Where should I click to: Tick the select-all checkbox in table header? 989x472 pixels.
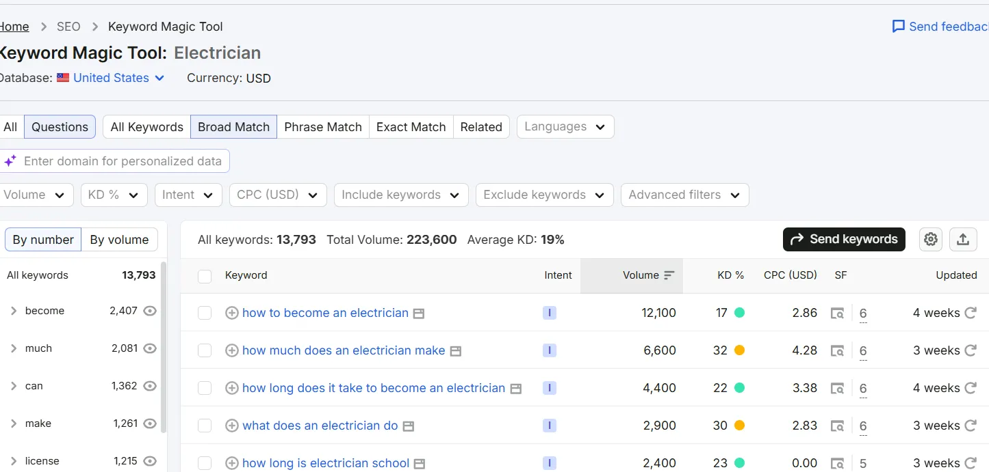[x=205, y=276]
